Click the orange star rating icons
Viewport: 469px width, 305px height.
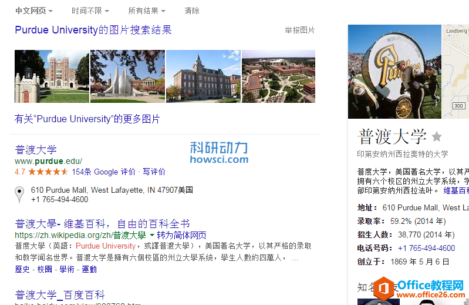[x=48, y=172]
